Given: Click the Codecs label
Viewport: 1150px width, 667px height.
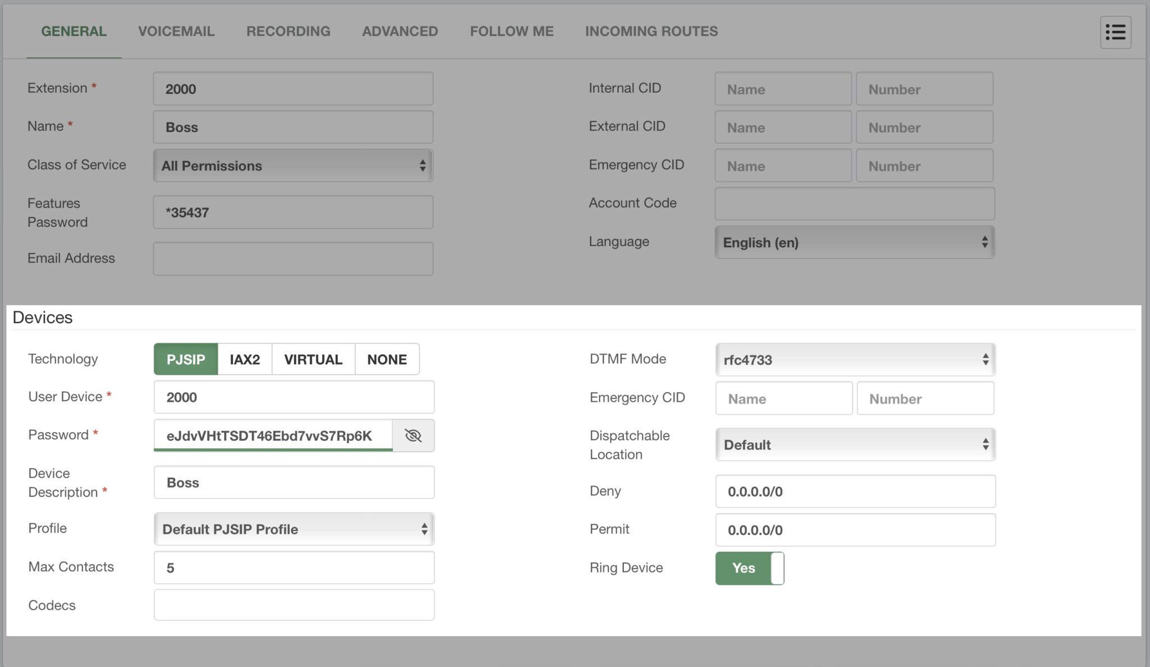Looking at the screenshot, I should (52, 605).
